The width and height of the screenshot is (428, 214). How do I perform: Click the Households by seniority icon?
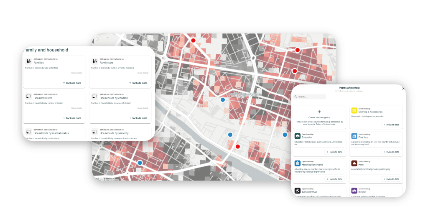(94, 132)
